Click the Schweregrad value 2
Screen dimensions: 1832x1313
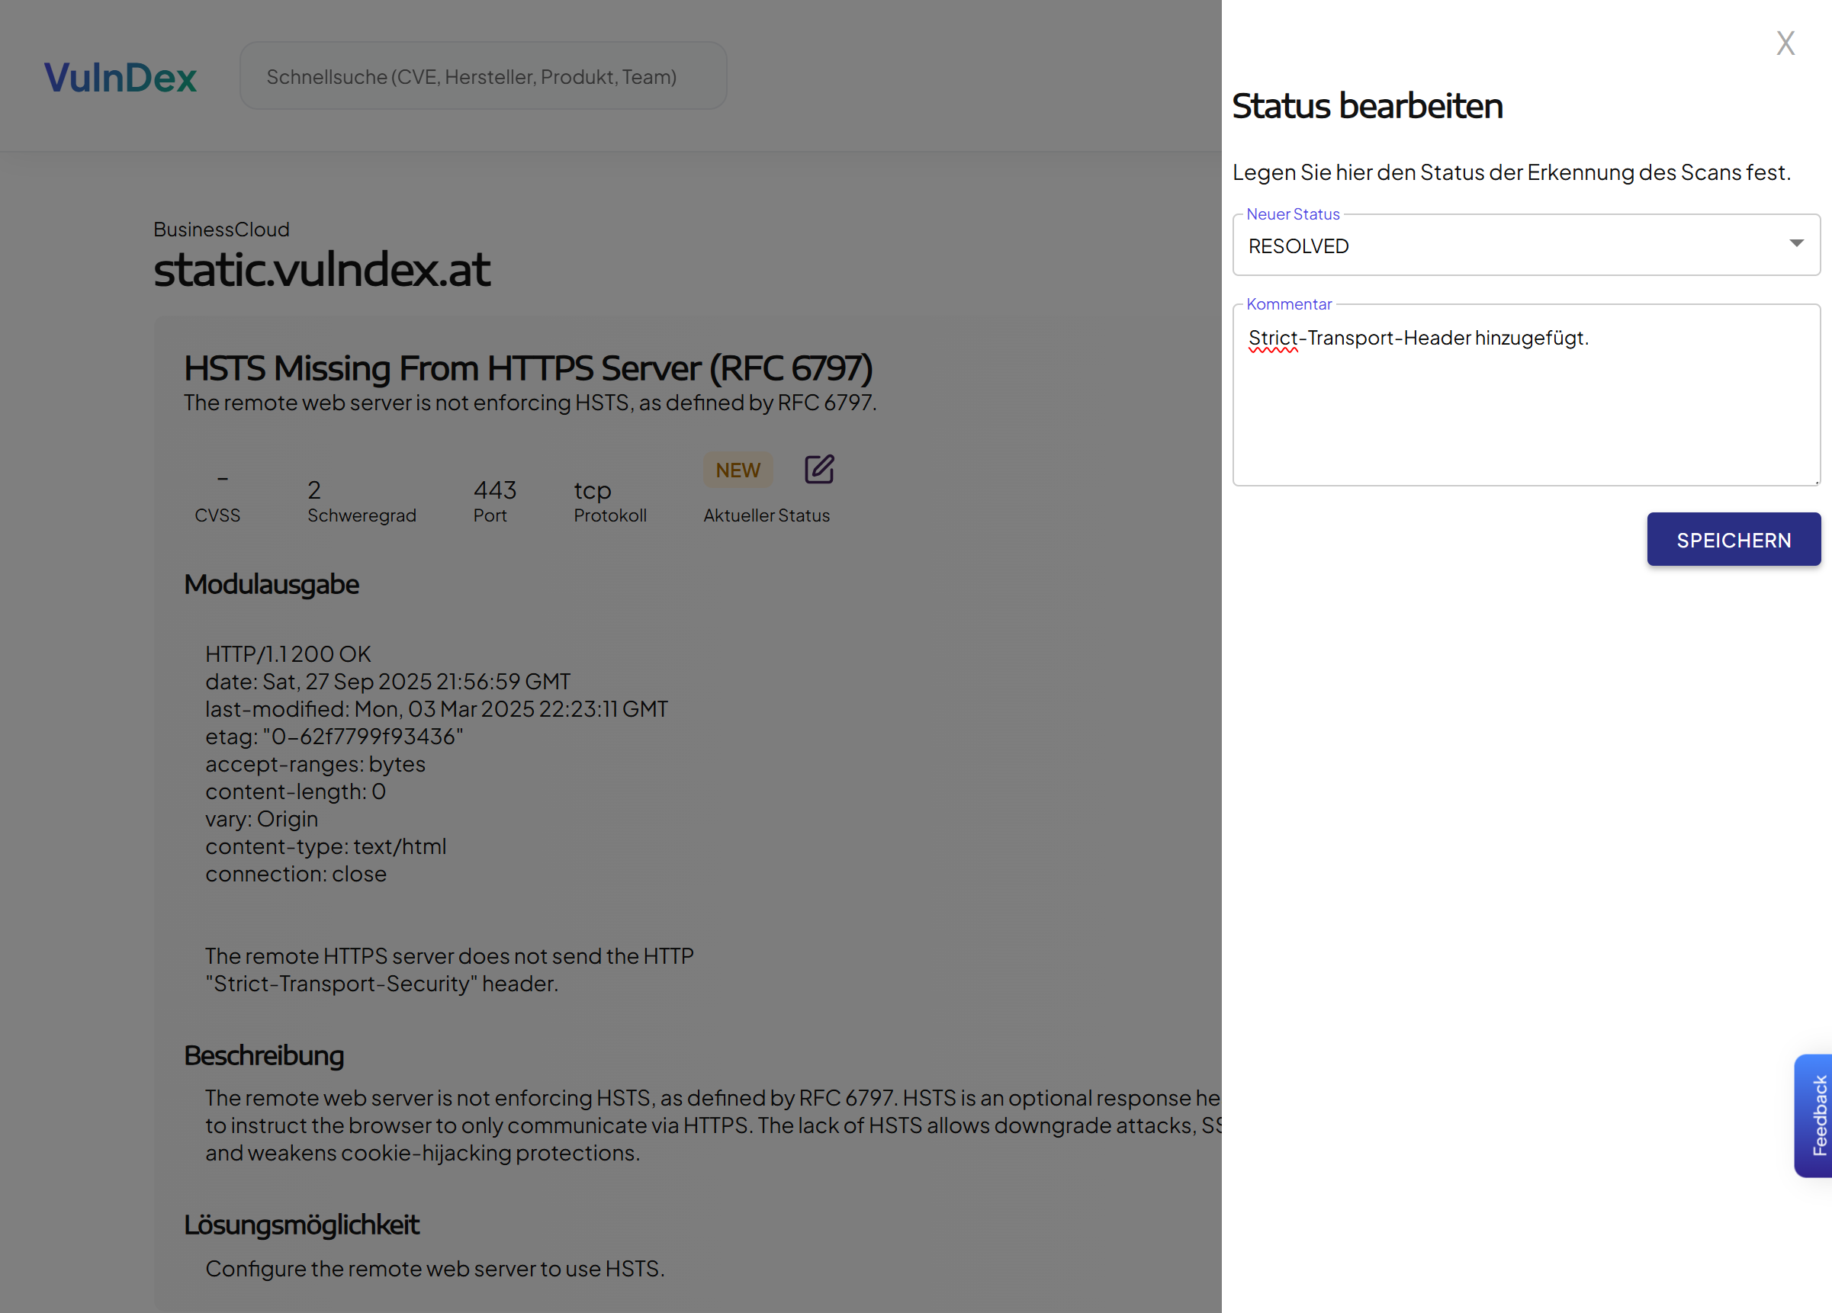314,490
